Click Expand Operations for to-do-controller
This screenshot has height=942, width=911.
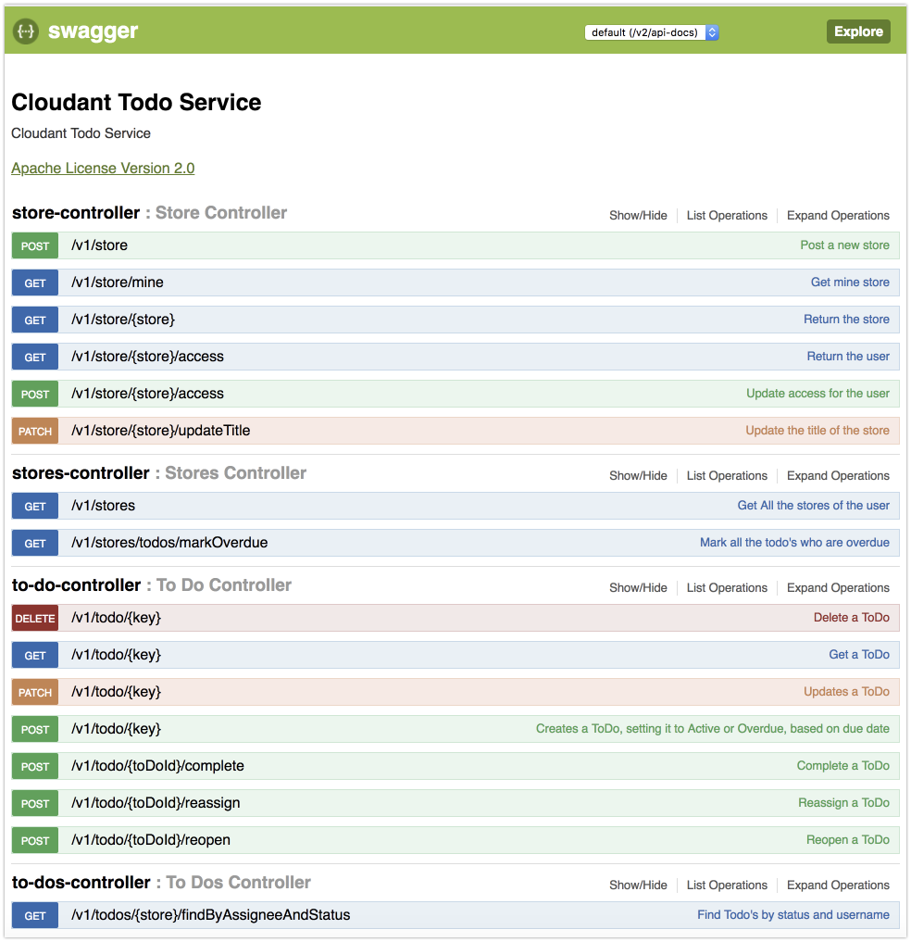[x=838, y=588]
